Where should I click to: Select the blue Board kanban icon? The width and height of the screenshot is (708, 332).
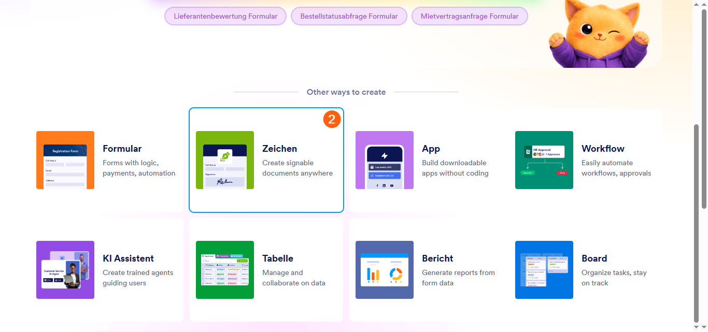pos(544,270)
